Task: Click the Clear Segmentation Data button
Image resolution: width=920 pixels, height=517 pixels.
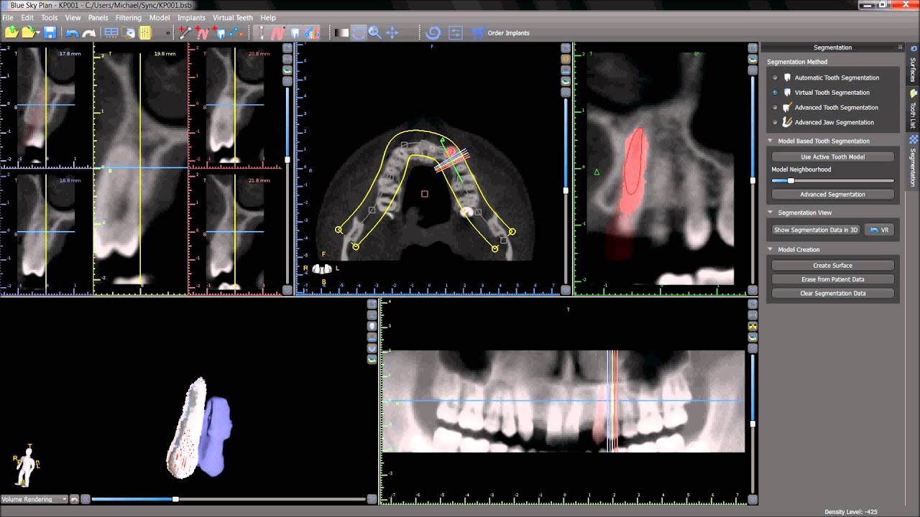Action: [x=832, y=294]
